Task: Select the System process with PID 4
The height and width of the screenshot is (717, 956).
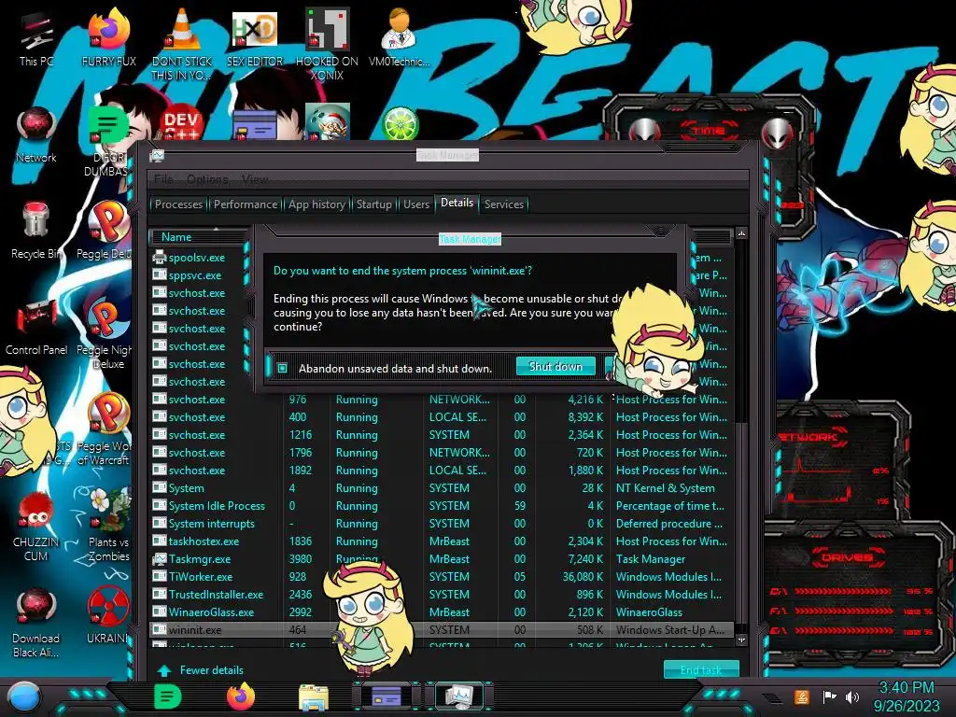Action: tap(442, 488)
